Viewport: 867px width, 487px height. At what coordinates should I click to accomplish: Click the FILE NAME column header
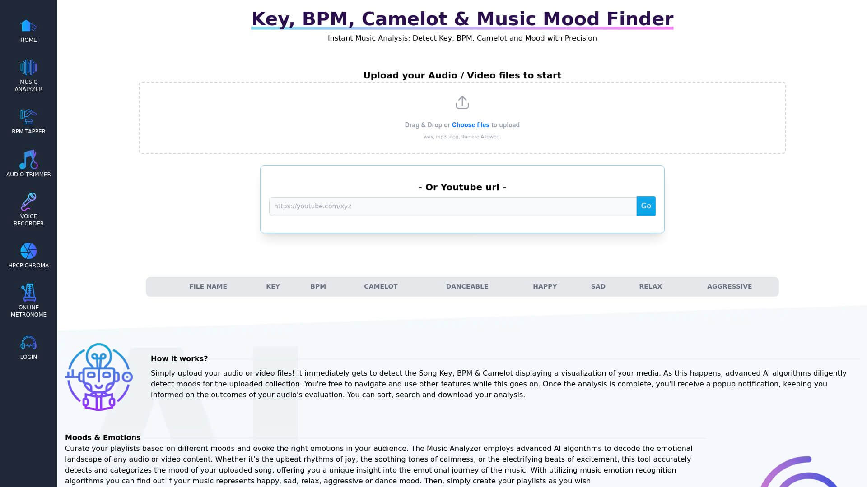pyautogui.click(x=208, y=286)
